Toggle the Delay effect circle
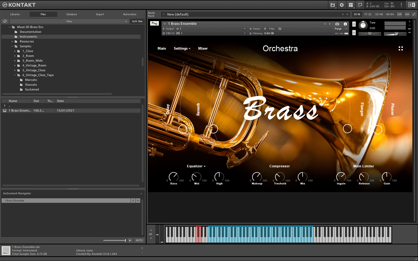 (x=183, y=129)
